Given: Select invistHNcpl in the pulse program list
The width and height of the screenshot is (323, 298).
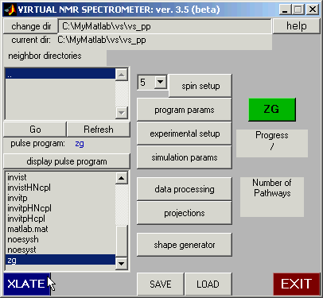Looking at the screenshot, I should click(60, 188).
